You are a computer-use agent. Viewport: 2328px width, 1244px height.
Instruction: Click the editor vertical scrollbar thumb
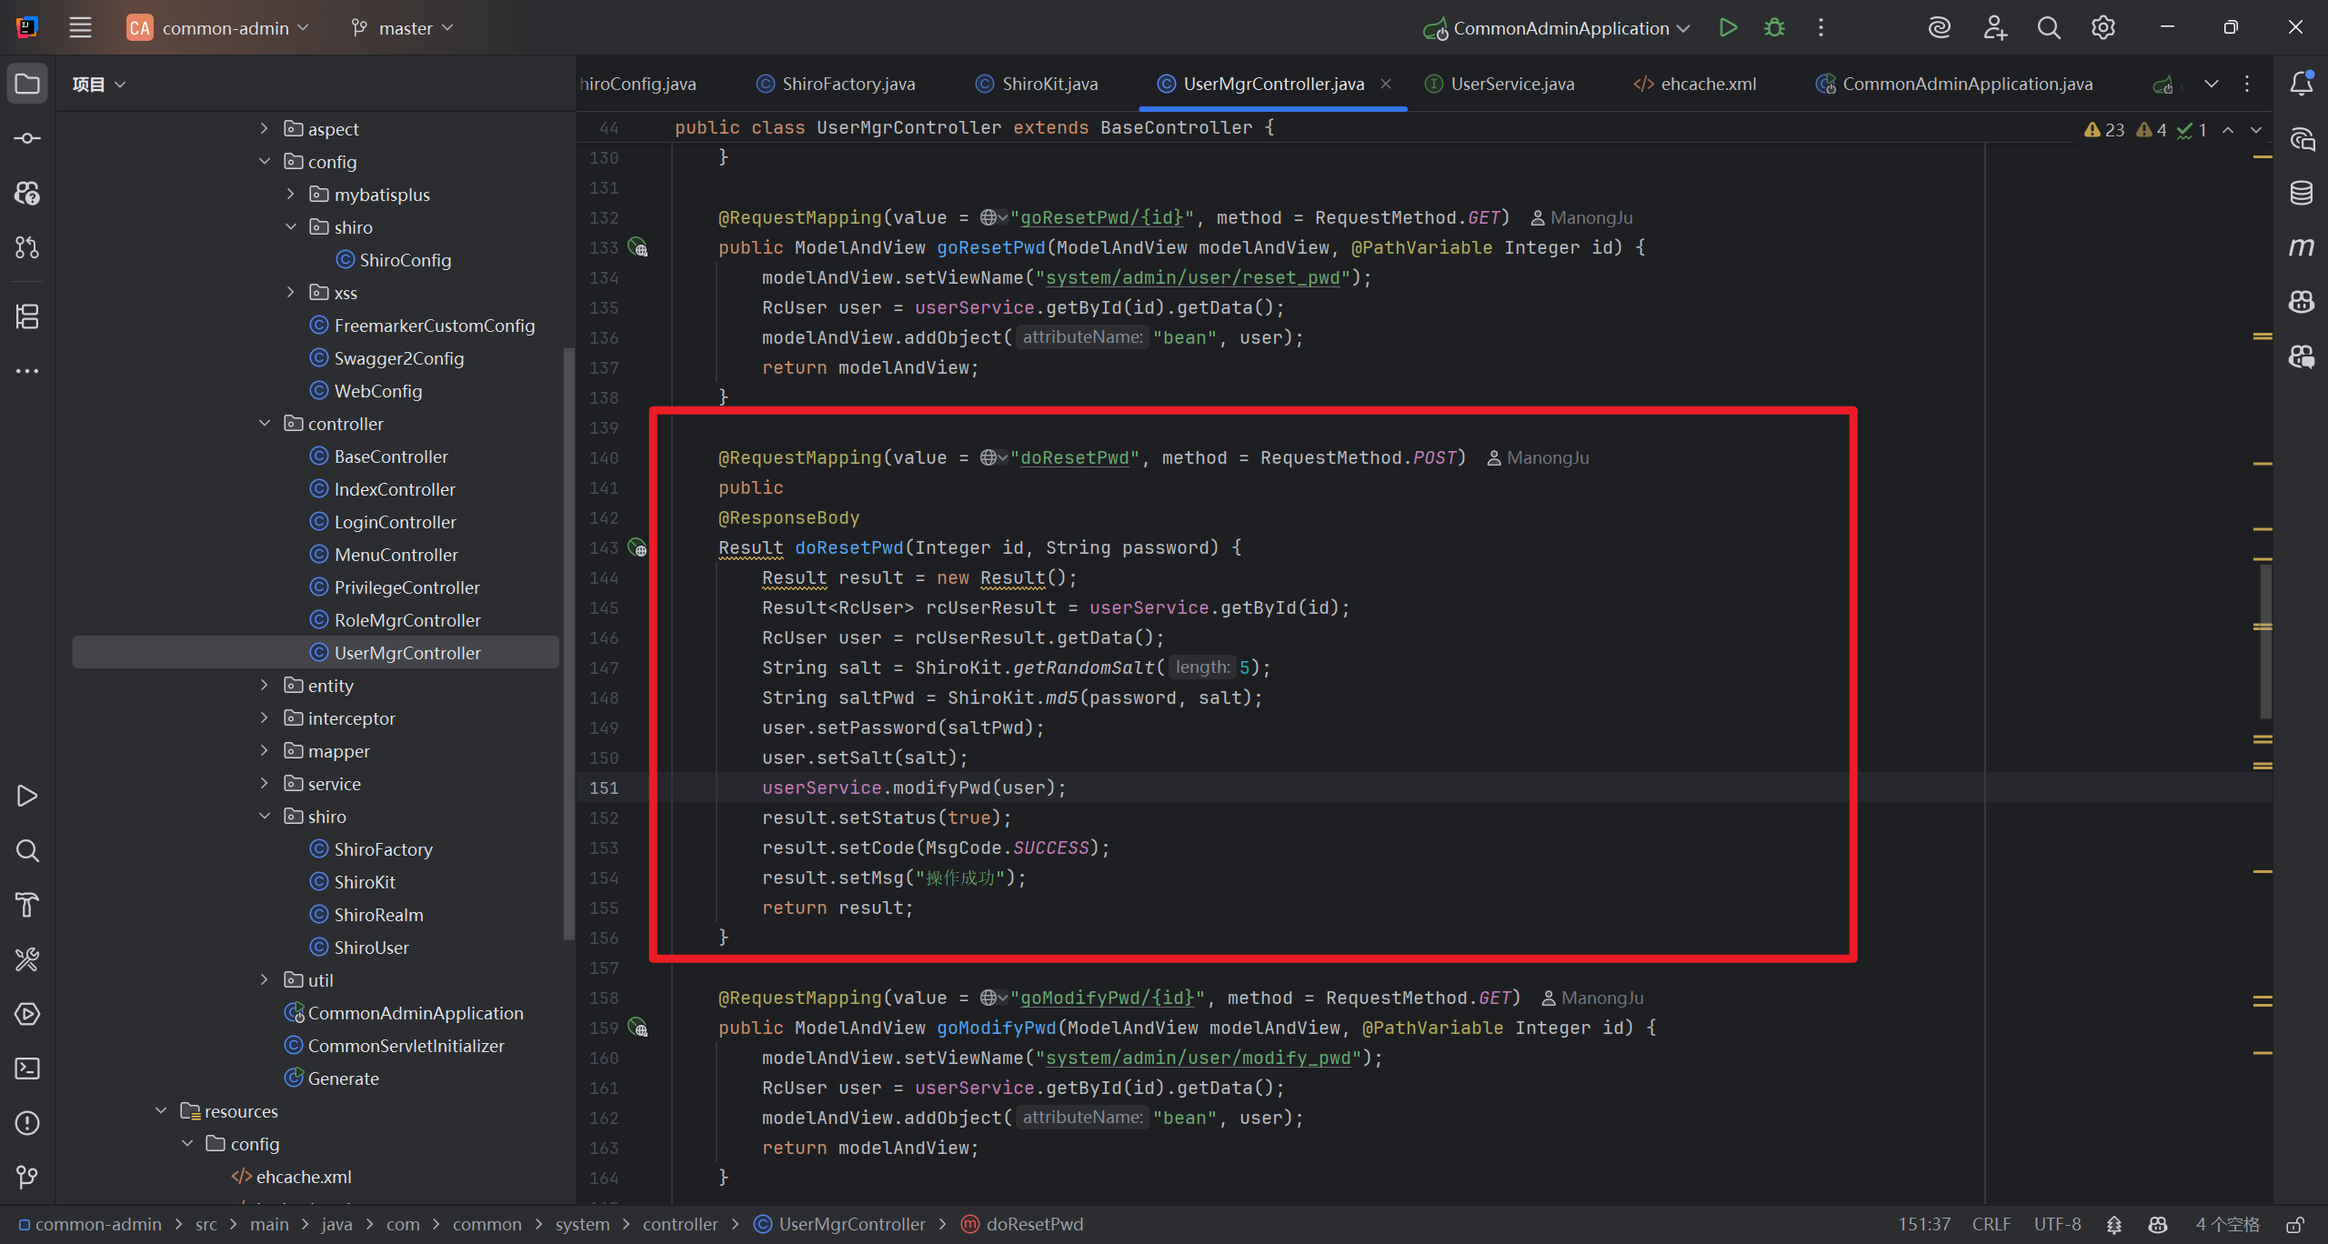(x=2265, y=641)
